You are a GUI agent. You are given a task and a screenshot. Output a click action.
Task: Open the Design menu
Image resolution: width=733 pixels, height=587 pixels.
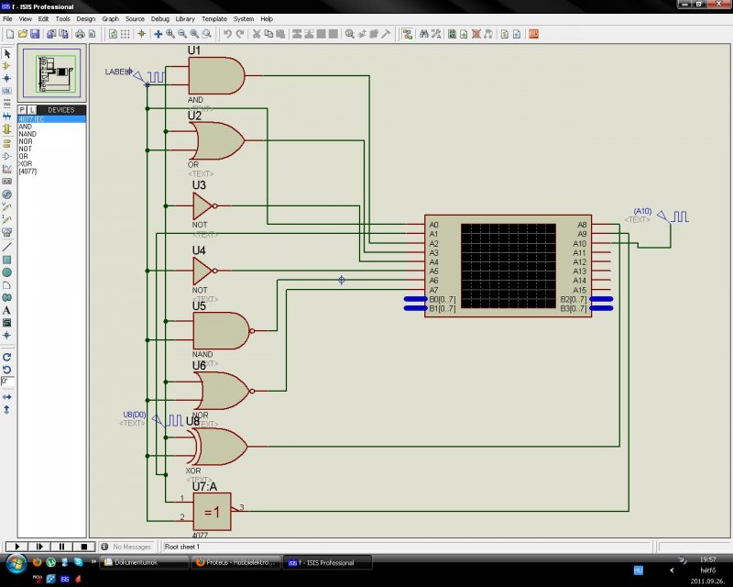pos(85,18)
